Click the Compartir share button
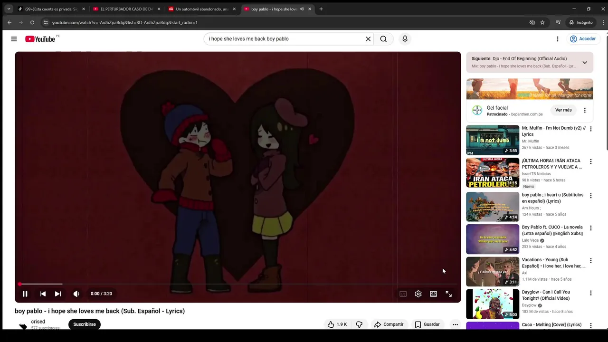The height and width of the screenshot is (342, 608). [389, 324]
